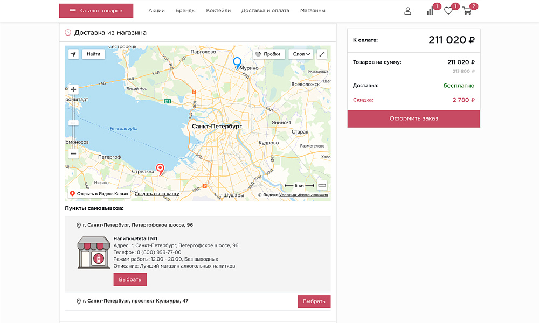
Task: Open the favorites heart icon
Action: (448, 11)
